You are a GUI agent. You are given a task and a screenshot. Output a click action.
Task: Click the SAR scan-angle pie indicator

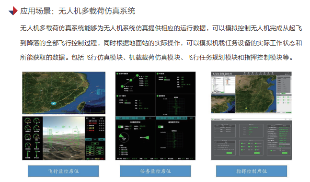(x=124, y=138)
